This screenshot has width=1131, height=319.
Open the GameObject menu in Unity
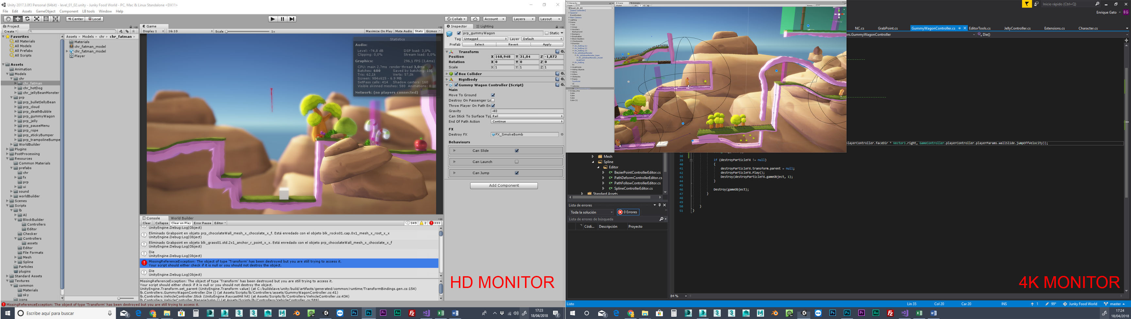point(46,11)
